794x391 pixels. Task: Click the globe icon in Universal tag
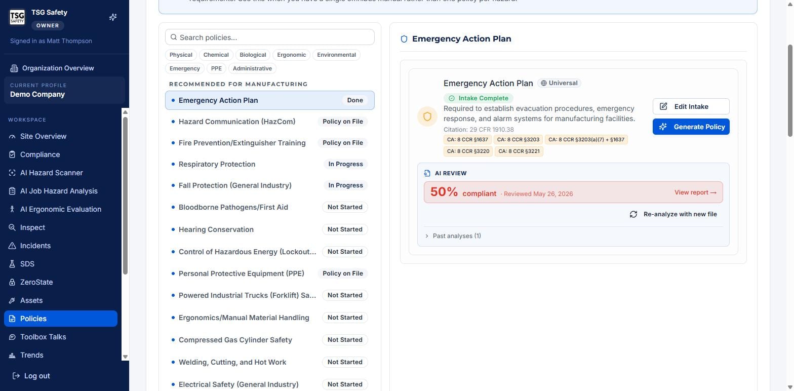tap(544, 83)
